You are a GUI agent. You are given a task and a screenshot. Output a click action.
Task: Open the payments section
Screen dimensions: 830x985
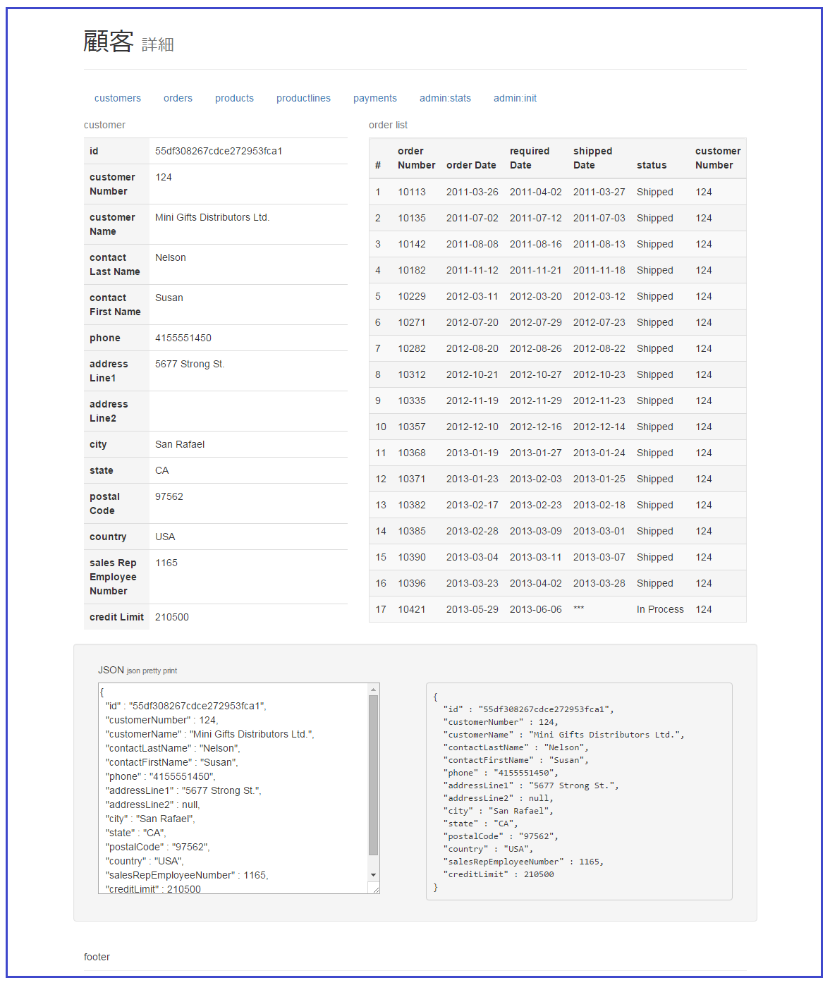point(374,98)
